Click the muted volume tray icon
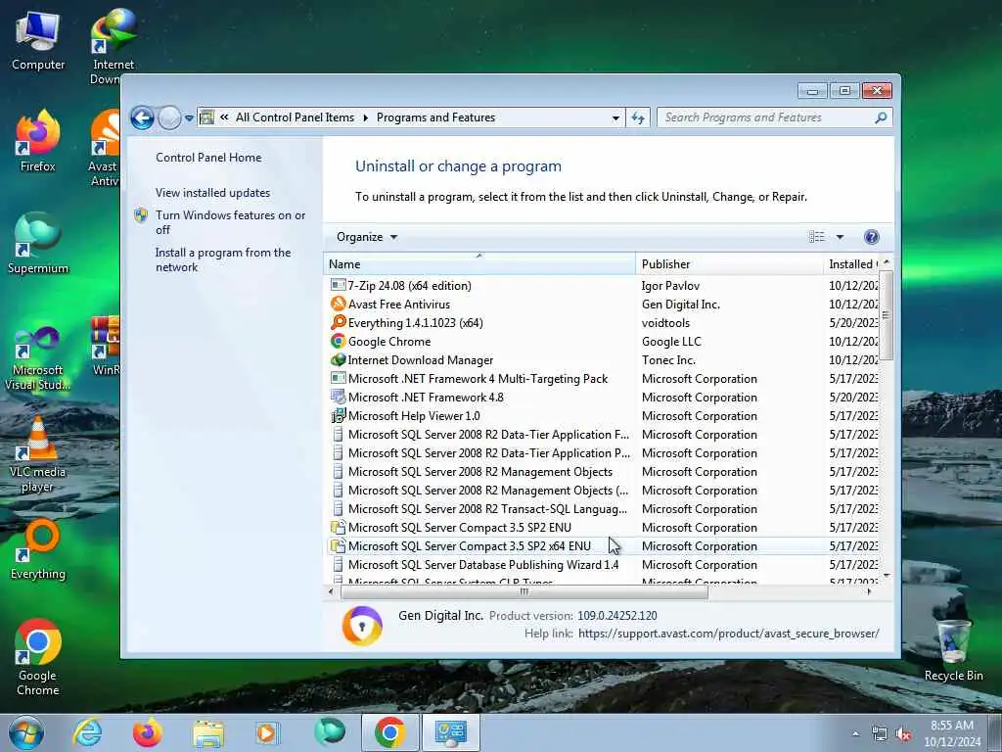Viewport: 1002px width, 752px height. tap(903, 734)
